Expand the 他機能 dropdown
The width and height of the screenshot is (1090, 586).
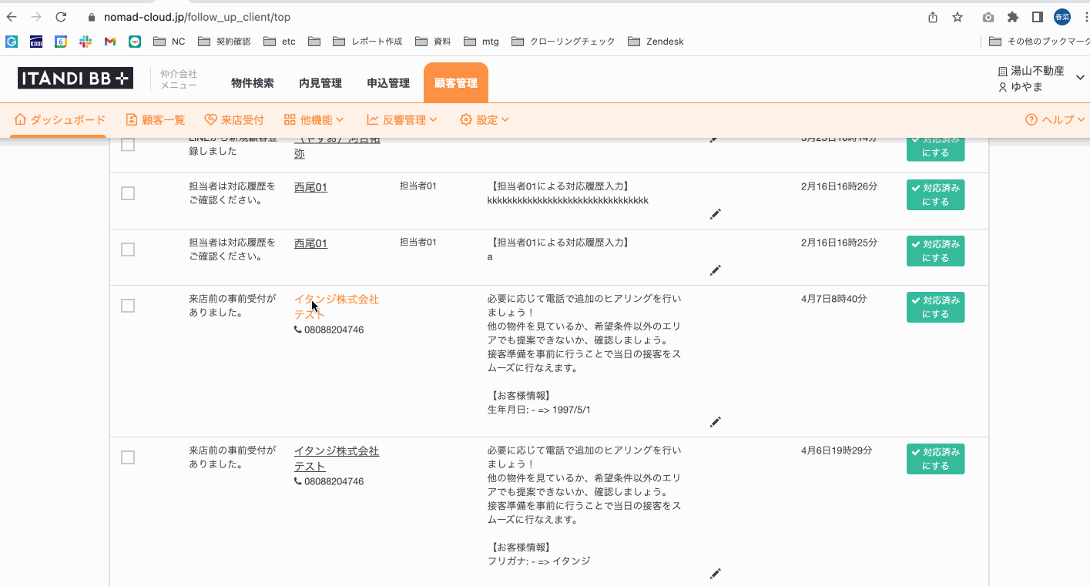pyautogui.click(x=314, y=120)
